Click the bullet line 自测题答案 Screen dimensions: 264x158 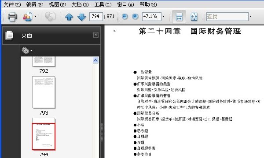144,148
